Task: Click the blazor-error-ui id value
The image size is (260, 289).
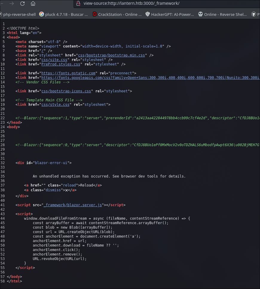Action: coord(51,163)
